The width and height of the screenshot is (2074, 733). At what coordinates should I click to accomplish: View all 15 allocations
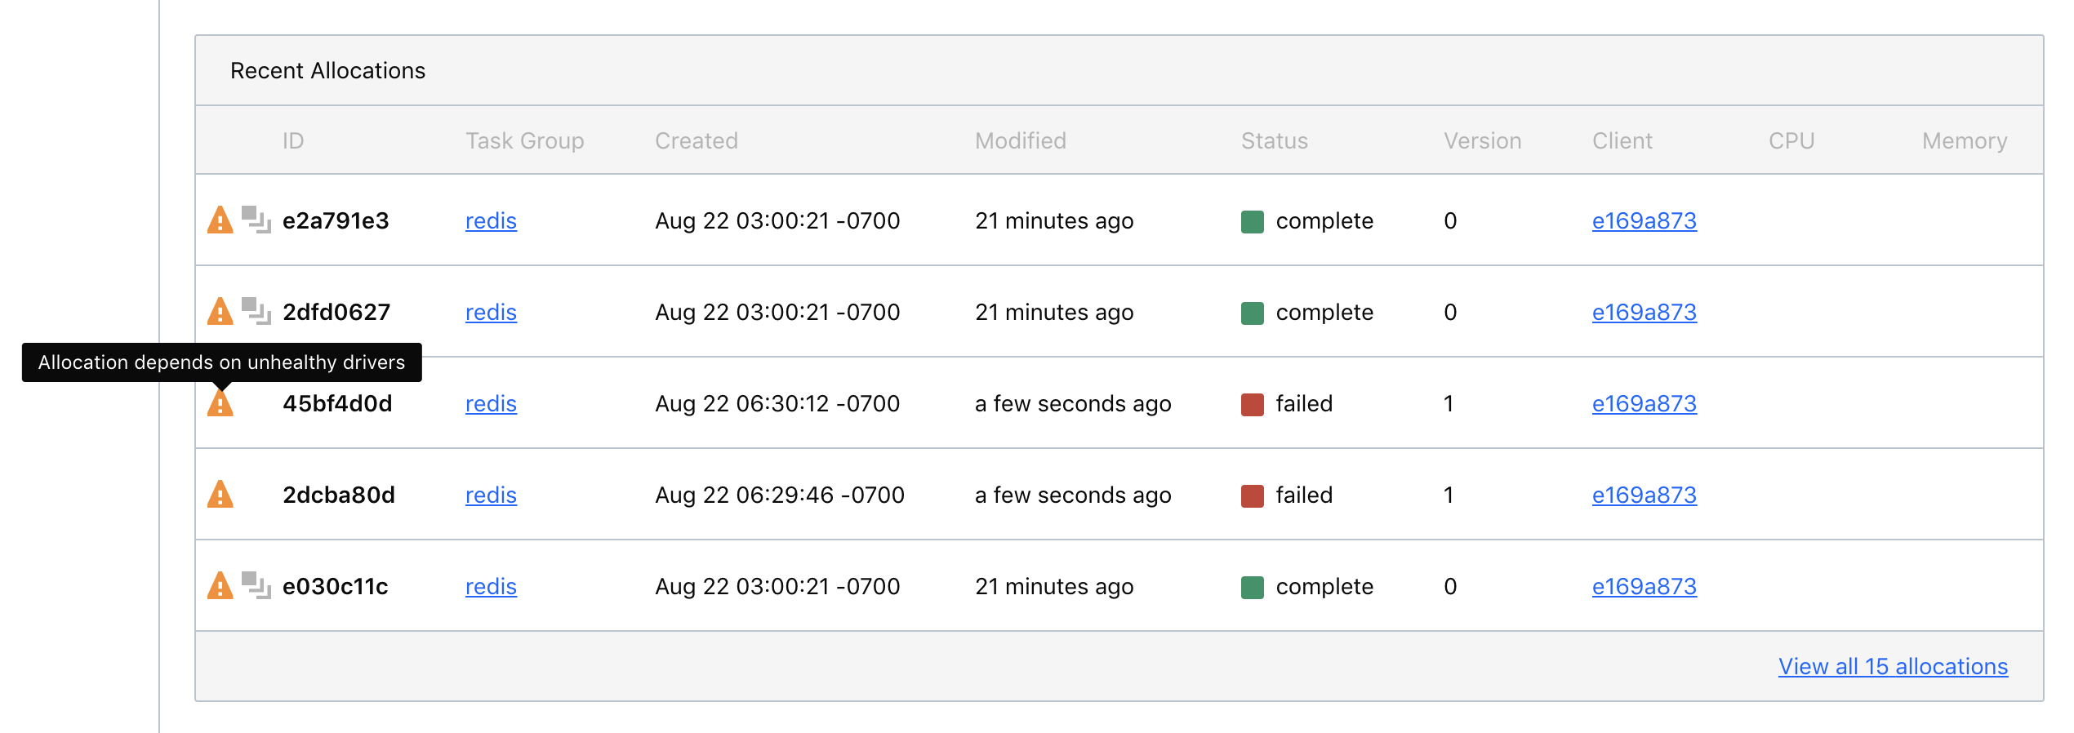point(1893,667)
